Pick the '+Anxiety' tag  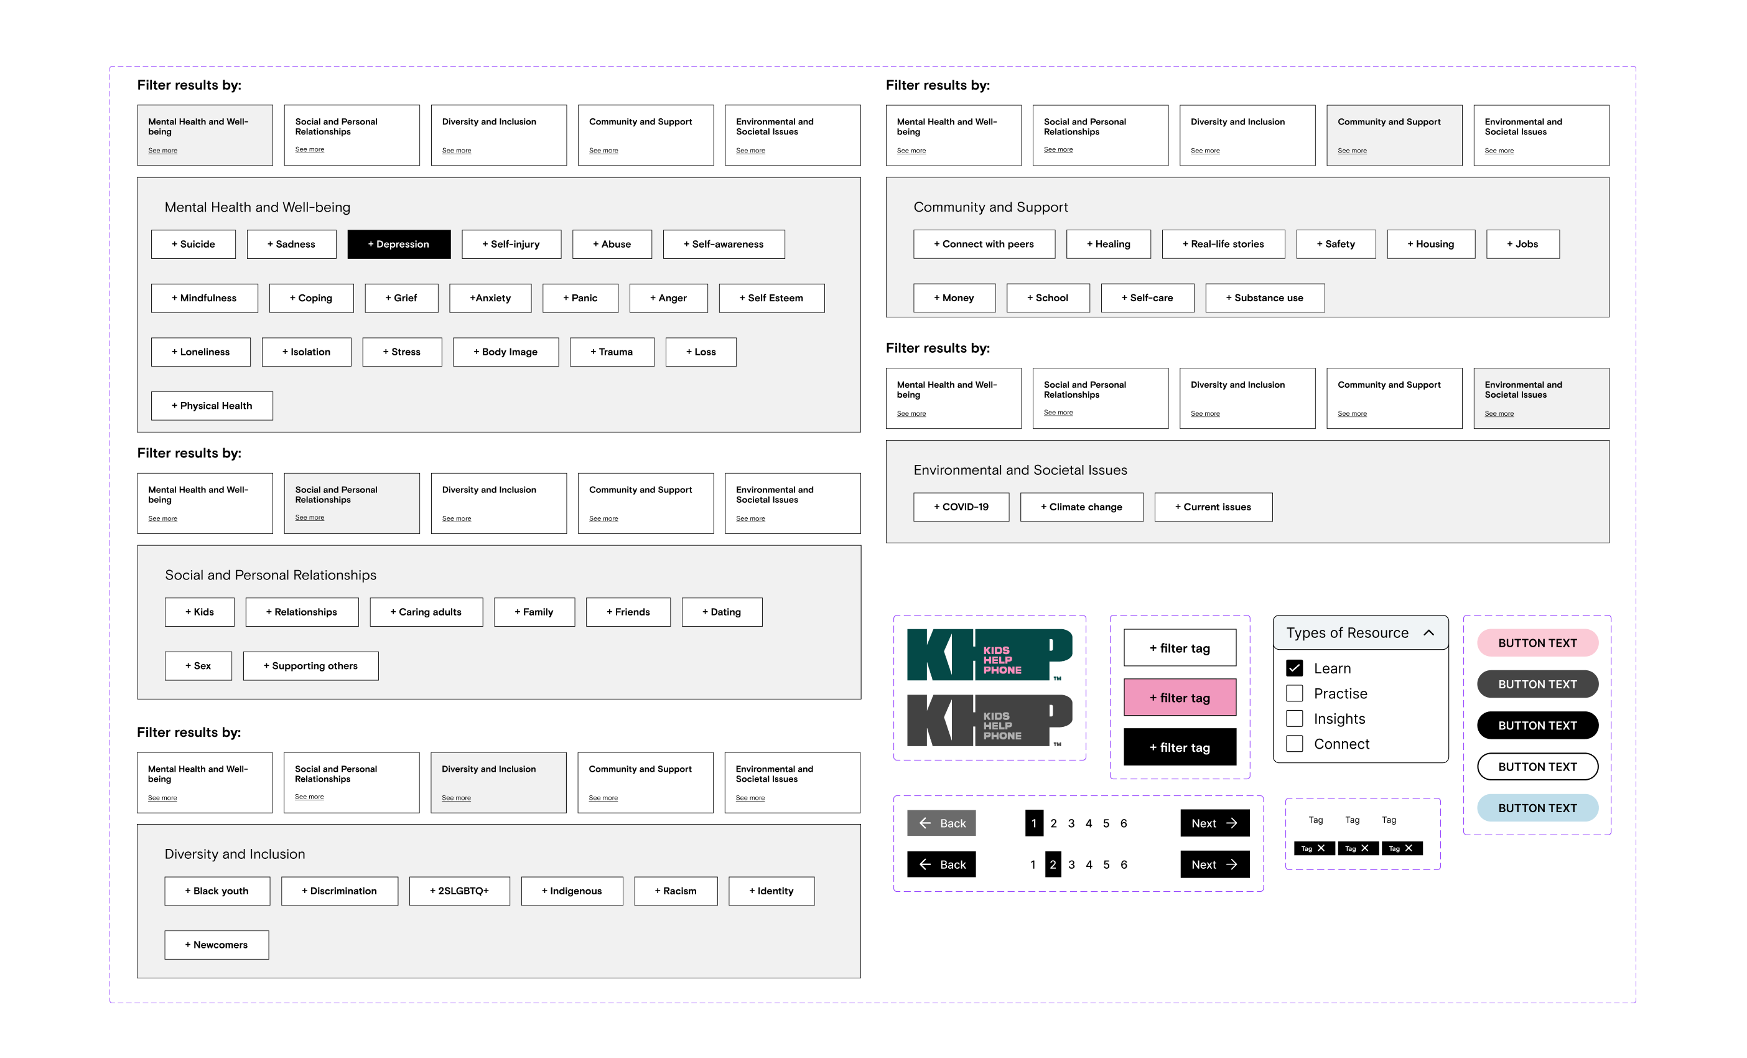coord(490,298)
